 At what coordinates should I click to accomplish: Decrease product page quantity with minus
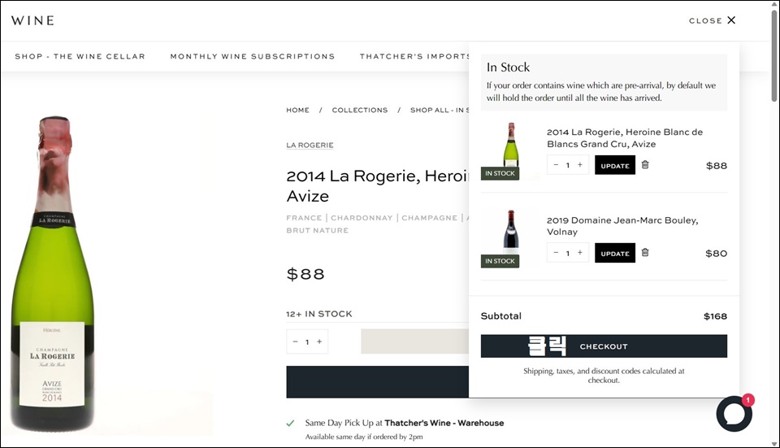point(295,341)
